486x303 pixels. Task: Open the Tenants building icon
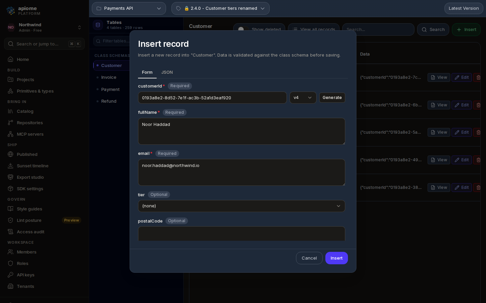[x=10, y=286]
